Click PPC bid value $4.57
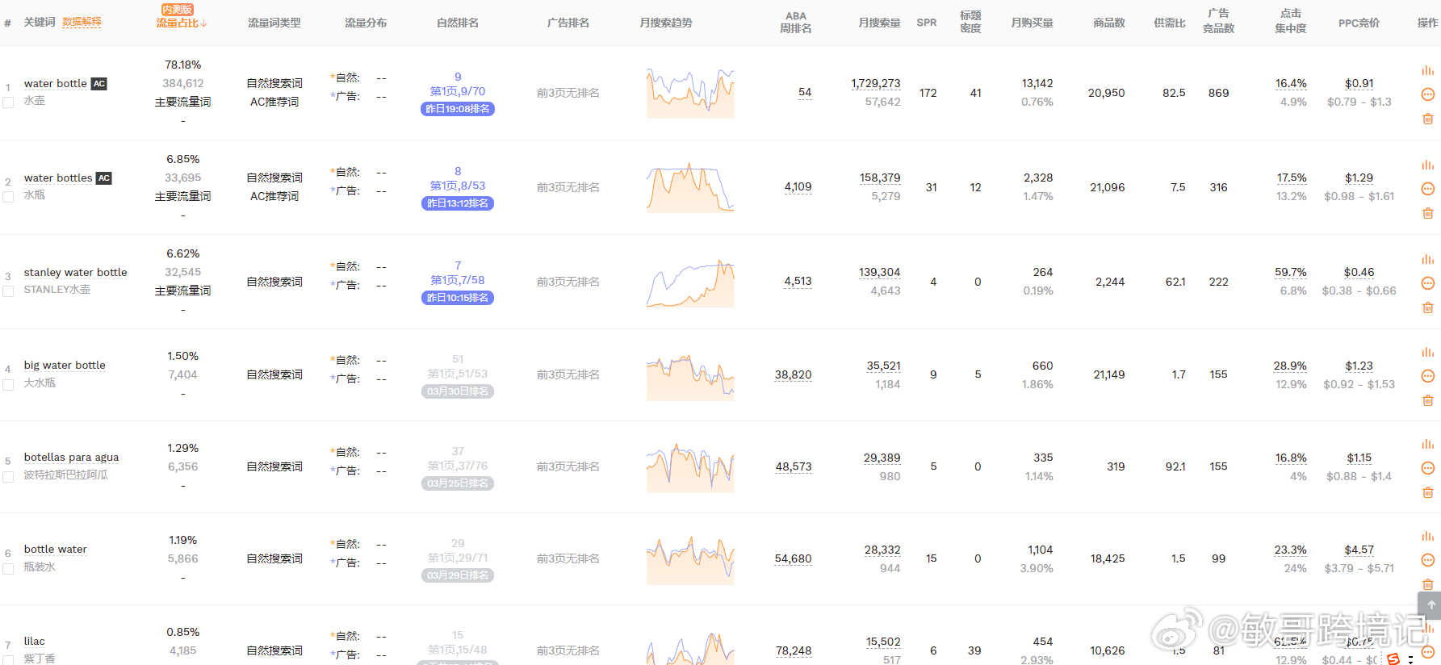 (x=1359, y=550)
